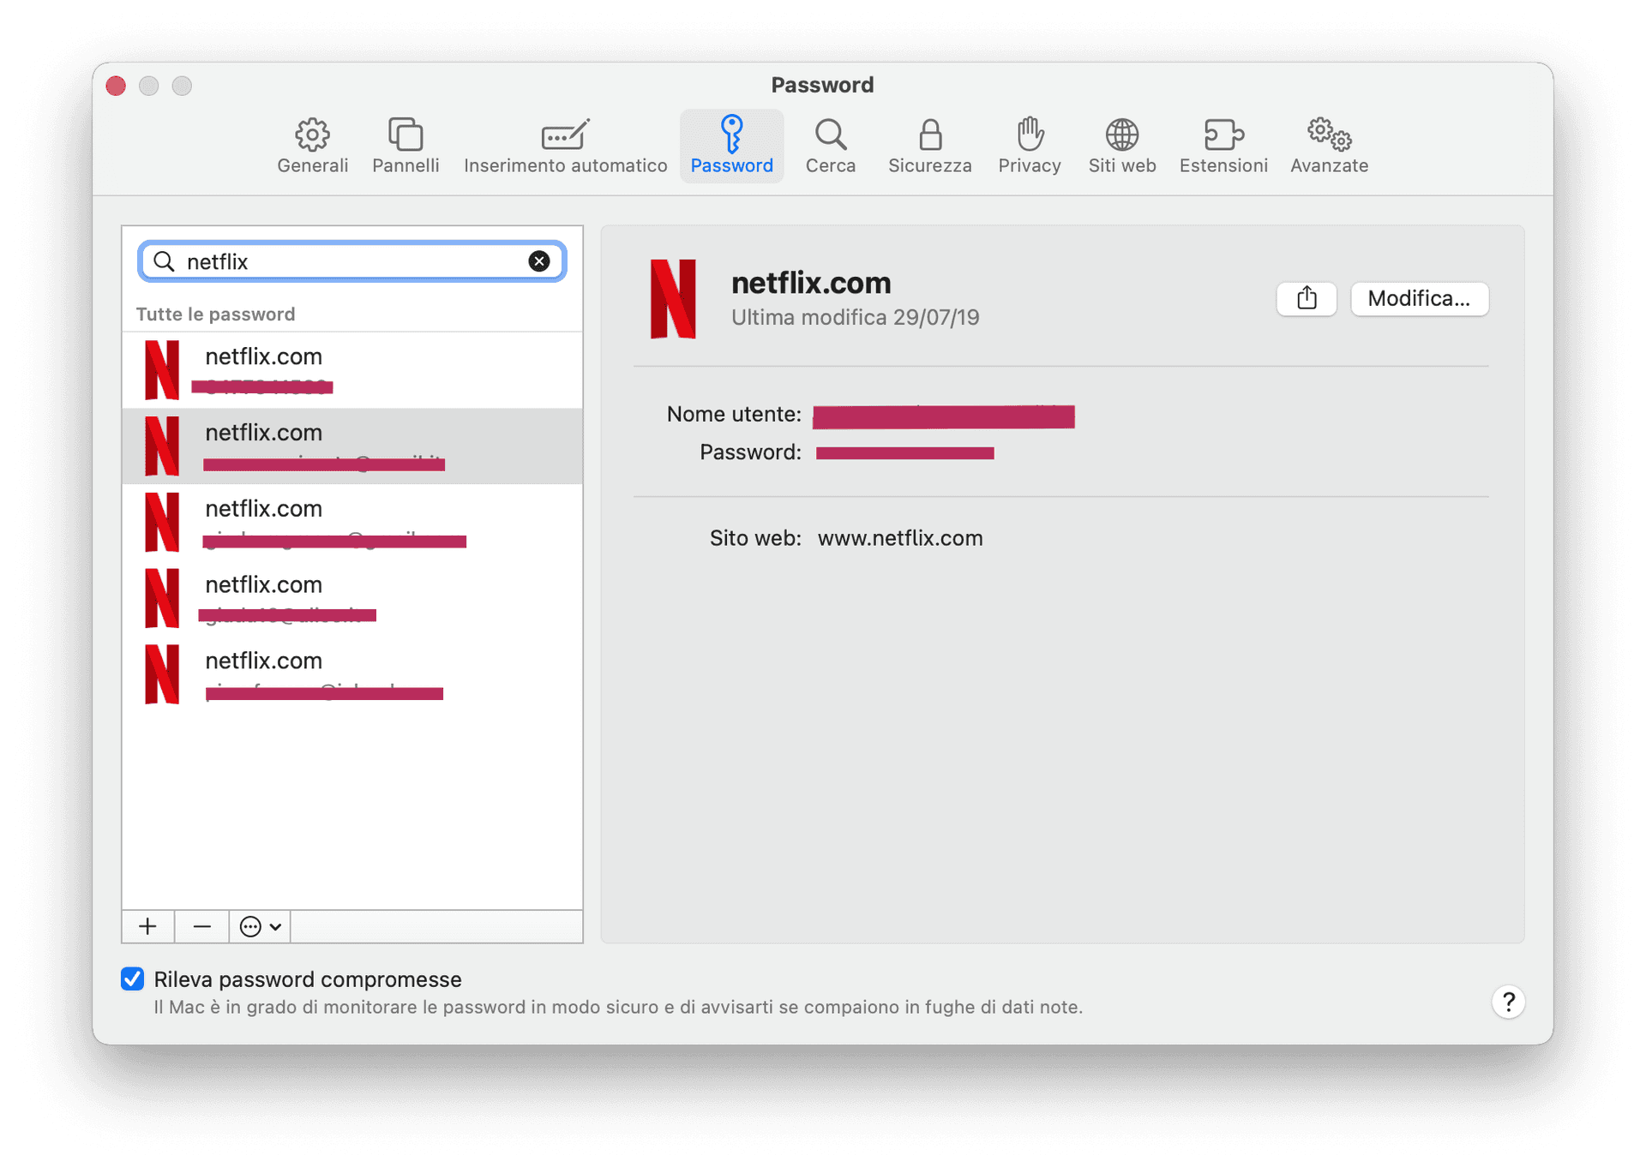Select the third netflix.com list entry
The height and width of the screenshot is (1167, 1646).
(352, 522)
